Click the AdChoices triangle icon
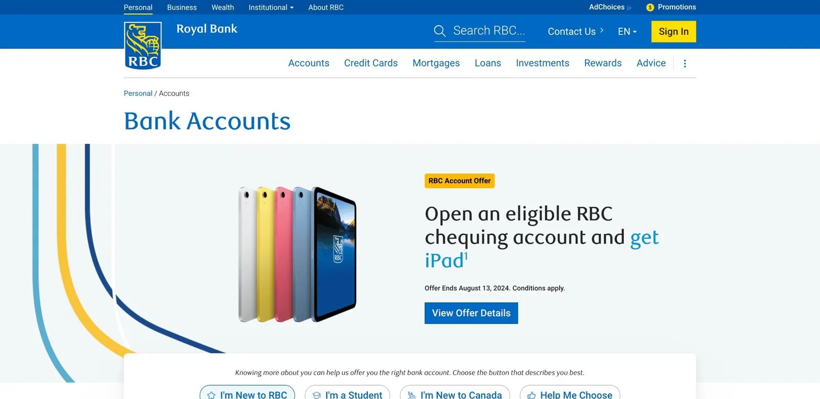Image resolution: width=820 pixels, height=399 pixels. pyautogui.click(x=629, y=8)
